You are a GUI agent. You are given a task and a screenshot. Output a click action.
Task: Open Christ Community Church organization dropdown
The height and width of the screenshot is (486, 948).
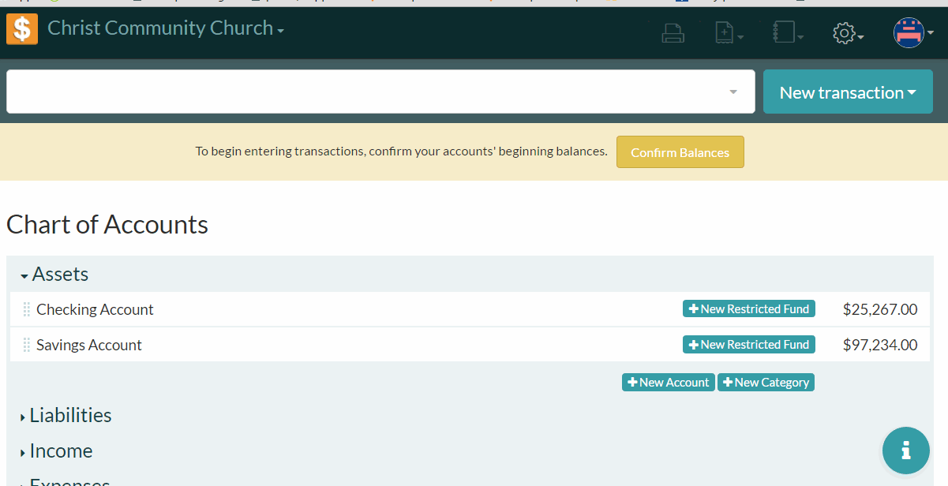(x=166, y=28)
